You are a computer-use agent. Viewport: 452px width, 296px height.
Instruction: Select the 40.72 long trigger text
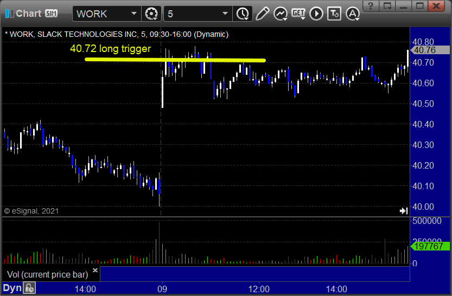[x=110, y=48]
